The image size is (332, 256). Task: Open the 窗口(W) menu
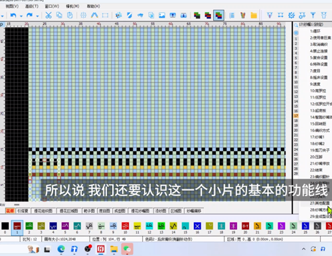pos(52,6)
